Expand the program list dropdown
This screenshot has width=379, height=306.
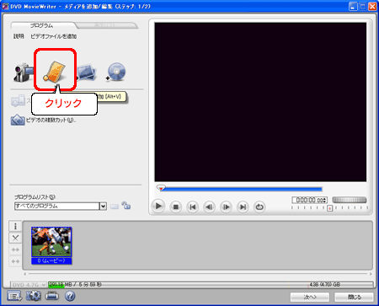104,207
